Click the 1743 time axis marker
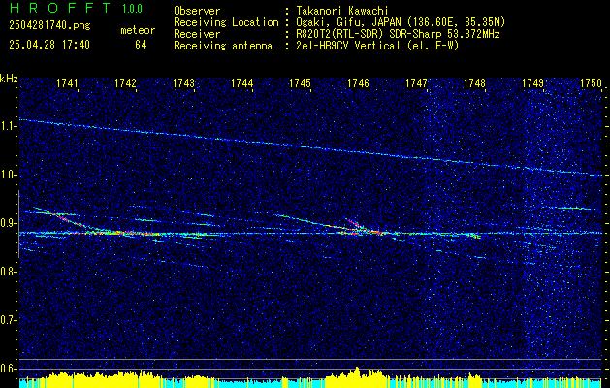Viewport: 610px width, 388px height. 183,83
